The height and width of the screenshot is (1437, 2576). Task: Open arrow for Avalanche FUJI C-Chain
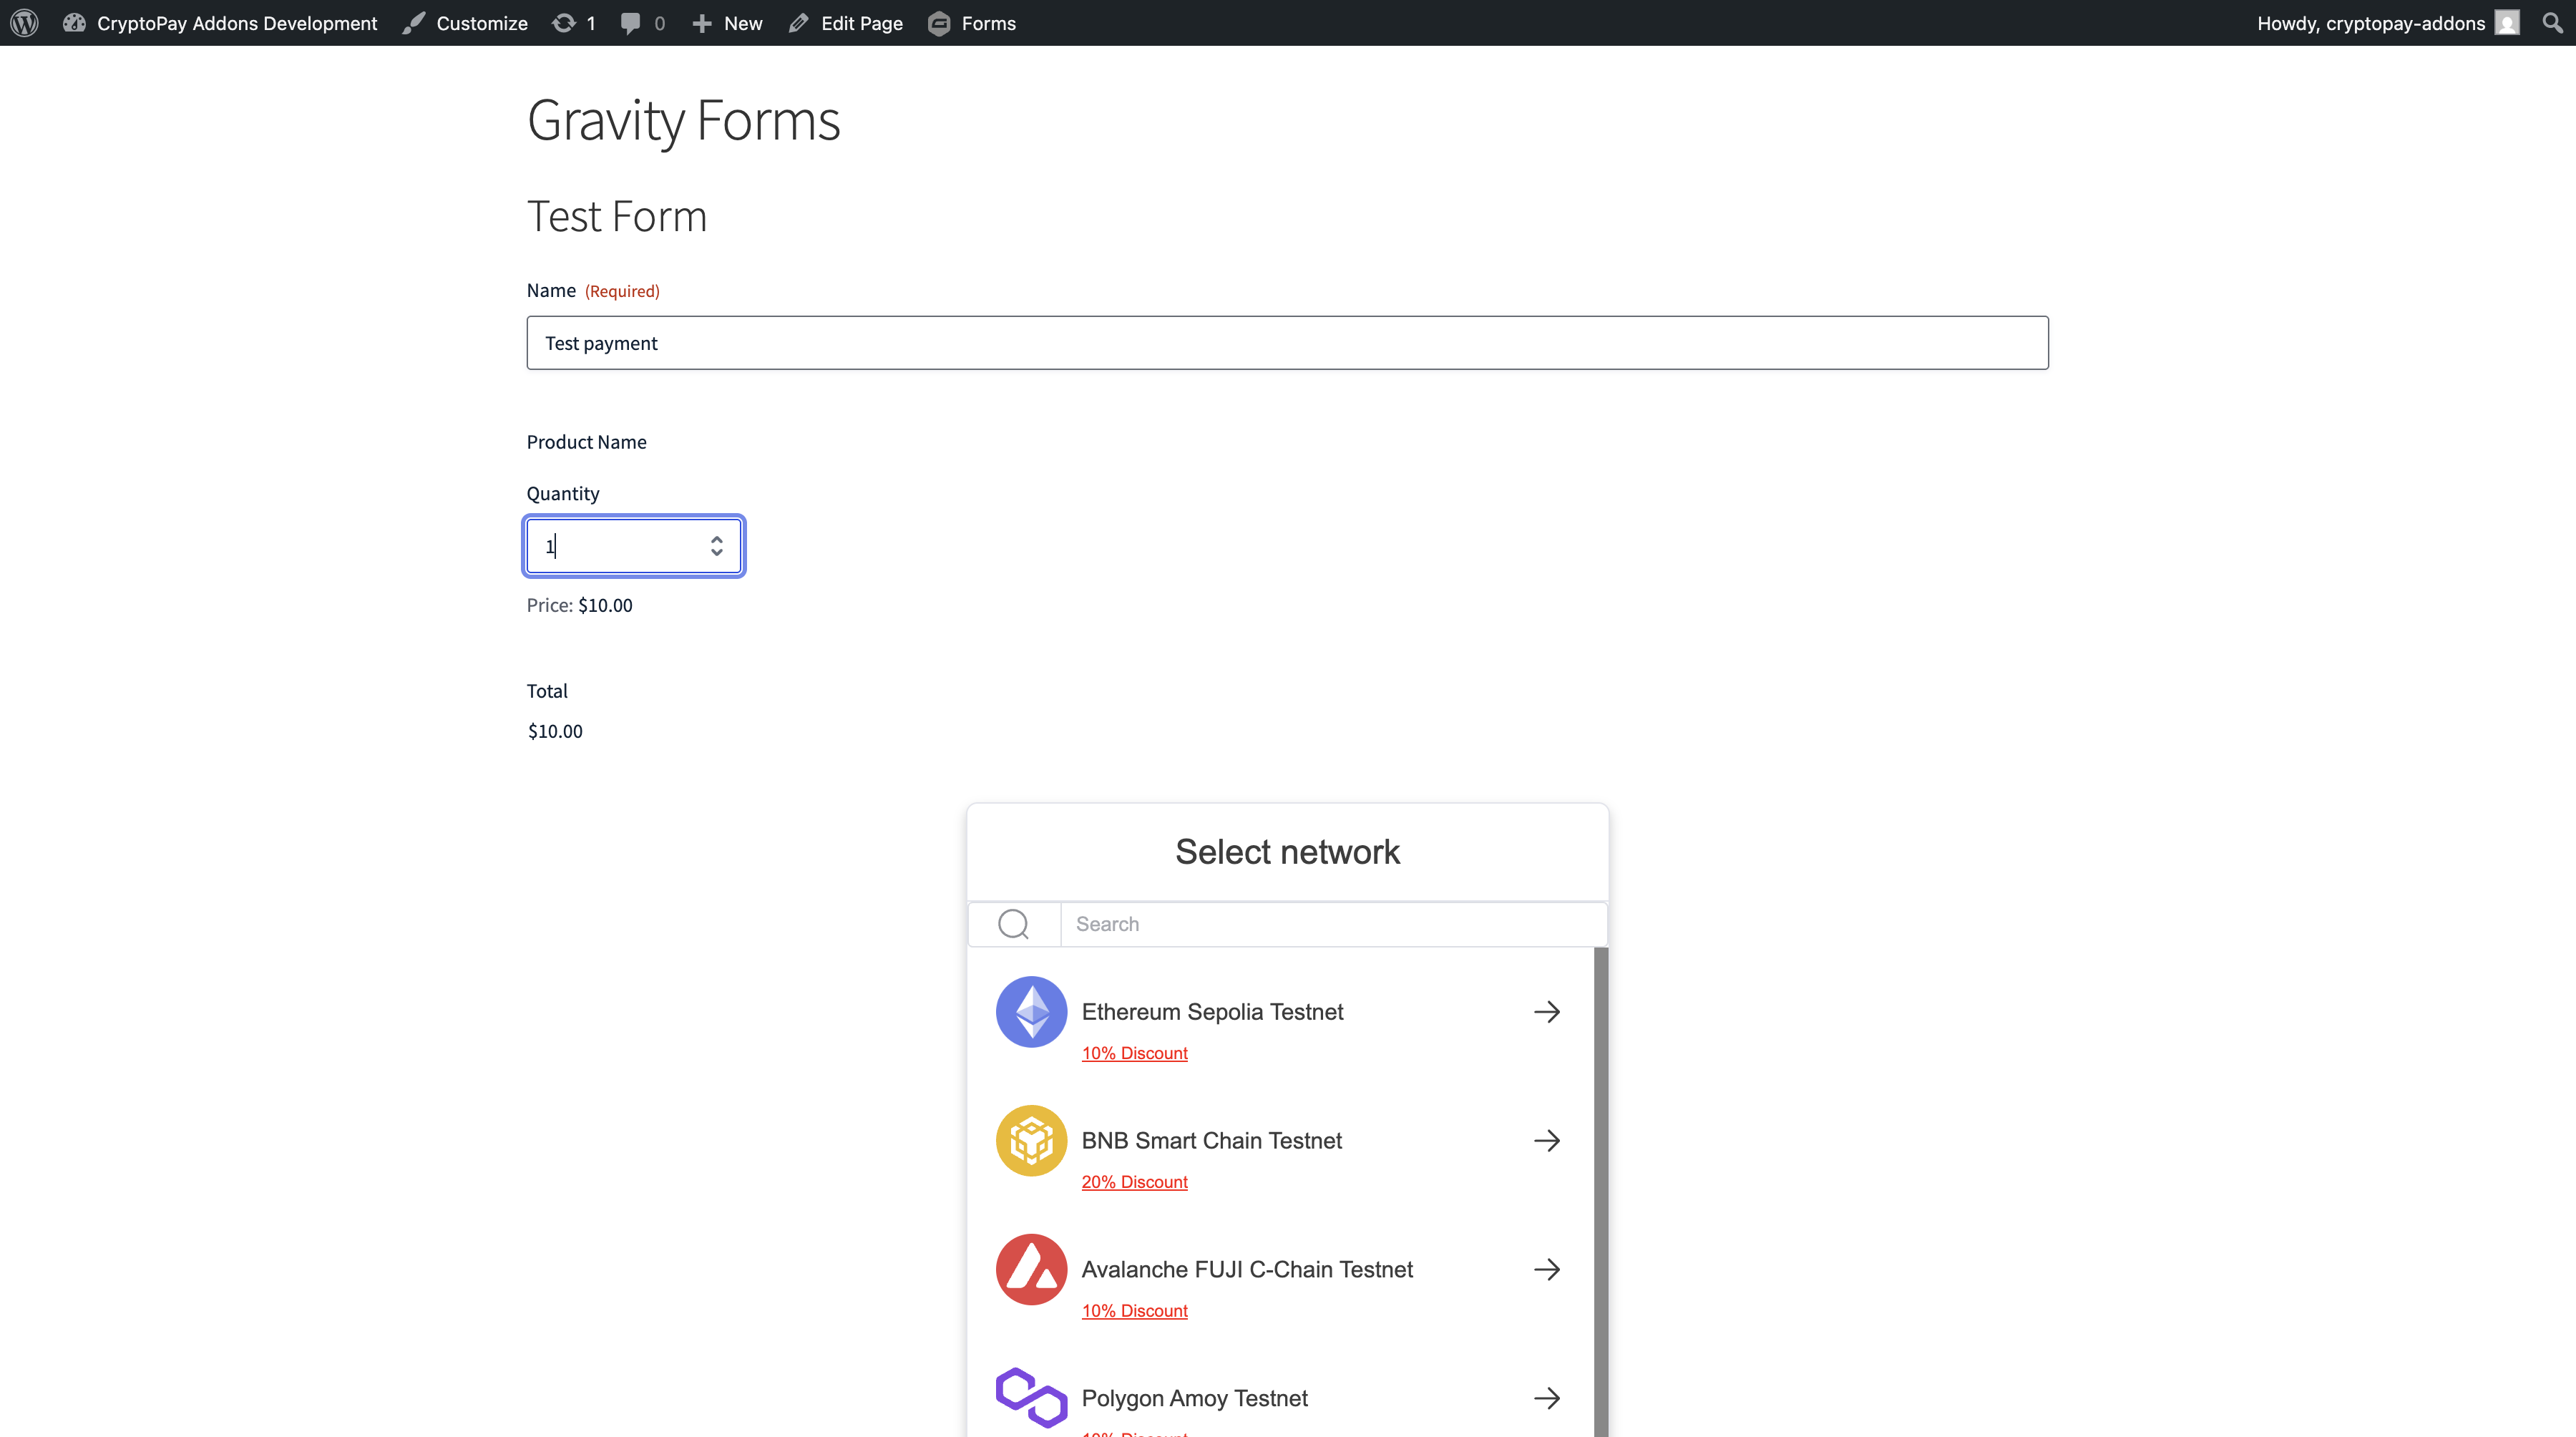tap(1546, 1269)
